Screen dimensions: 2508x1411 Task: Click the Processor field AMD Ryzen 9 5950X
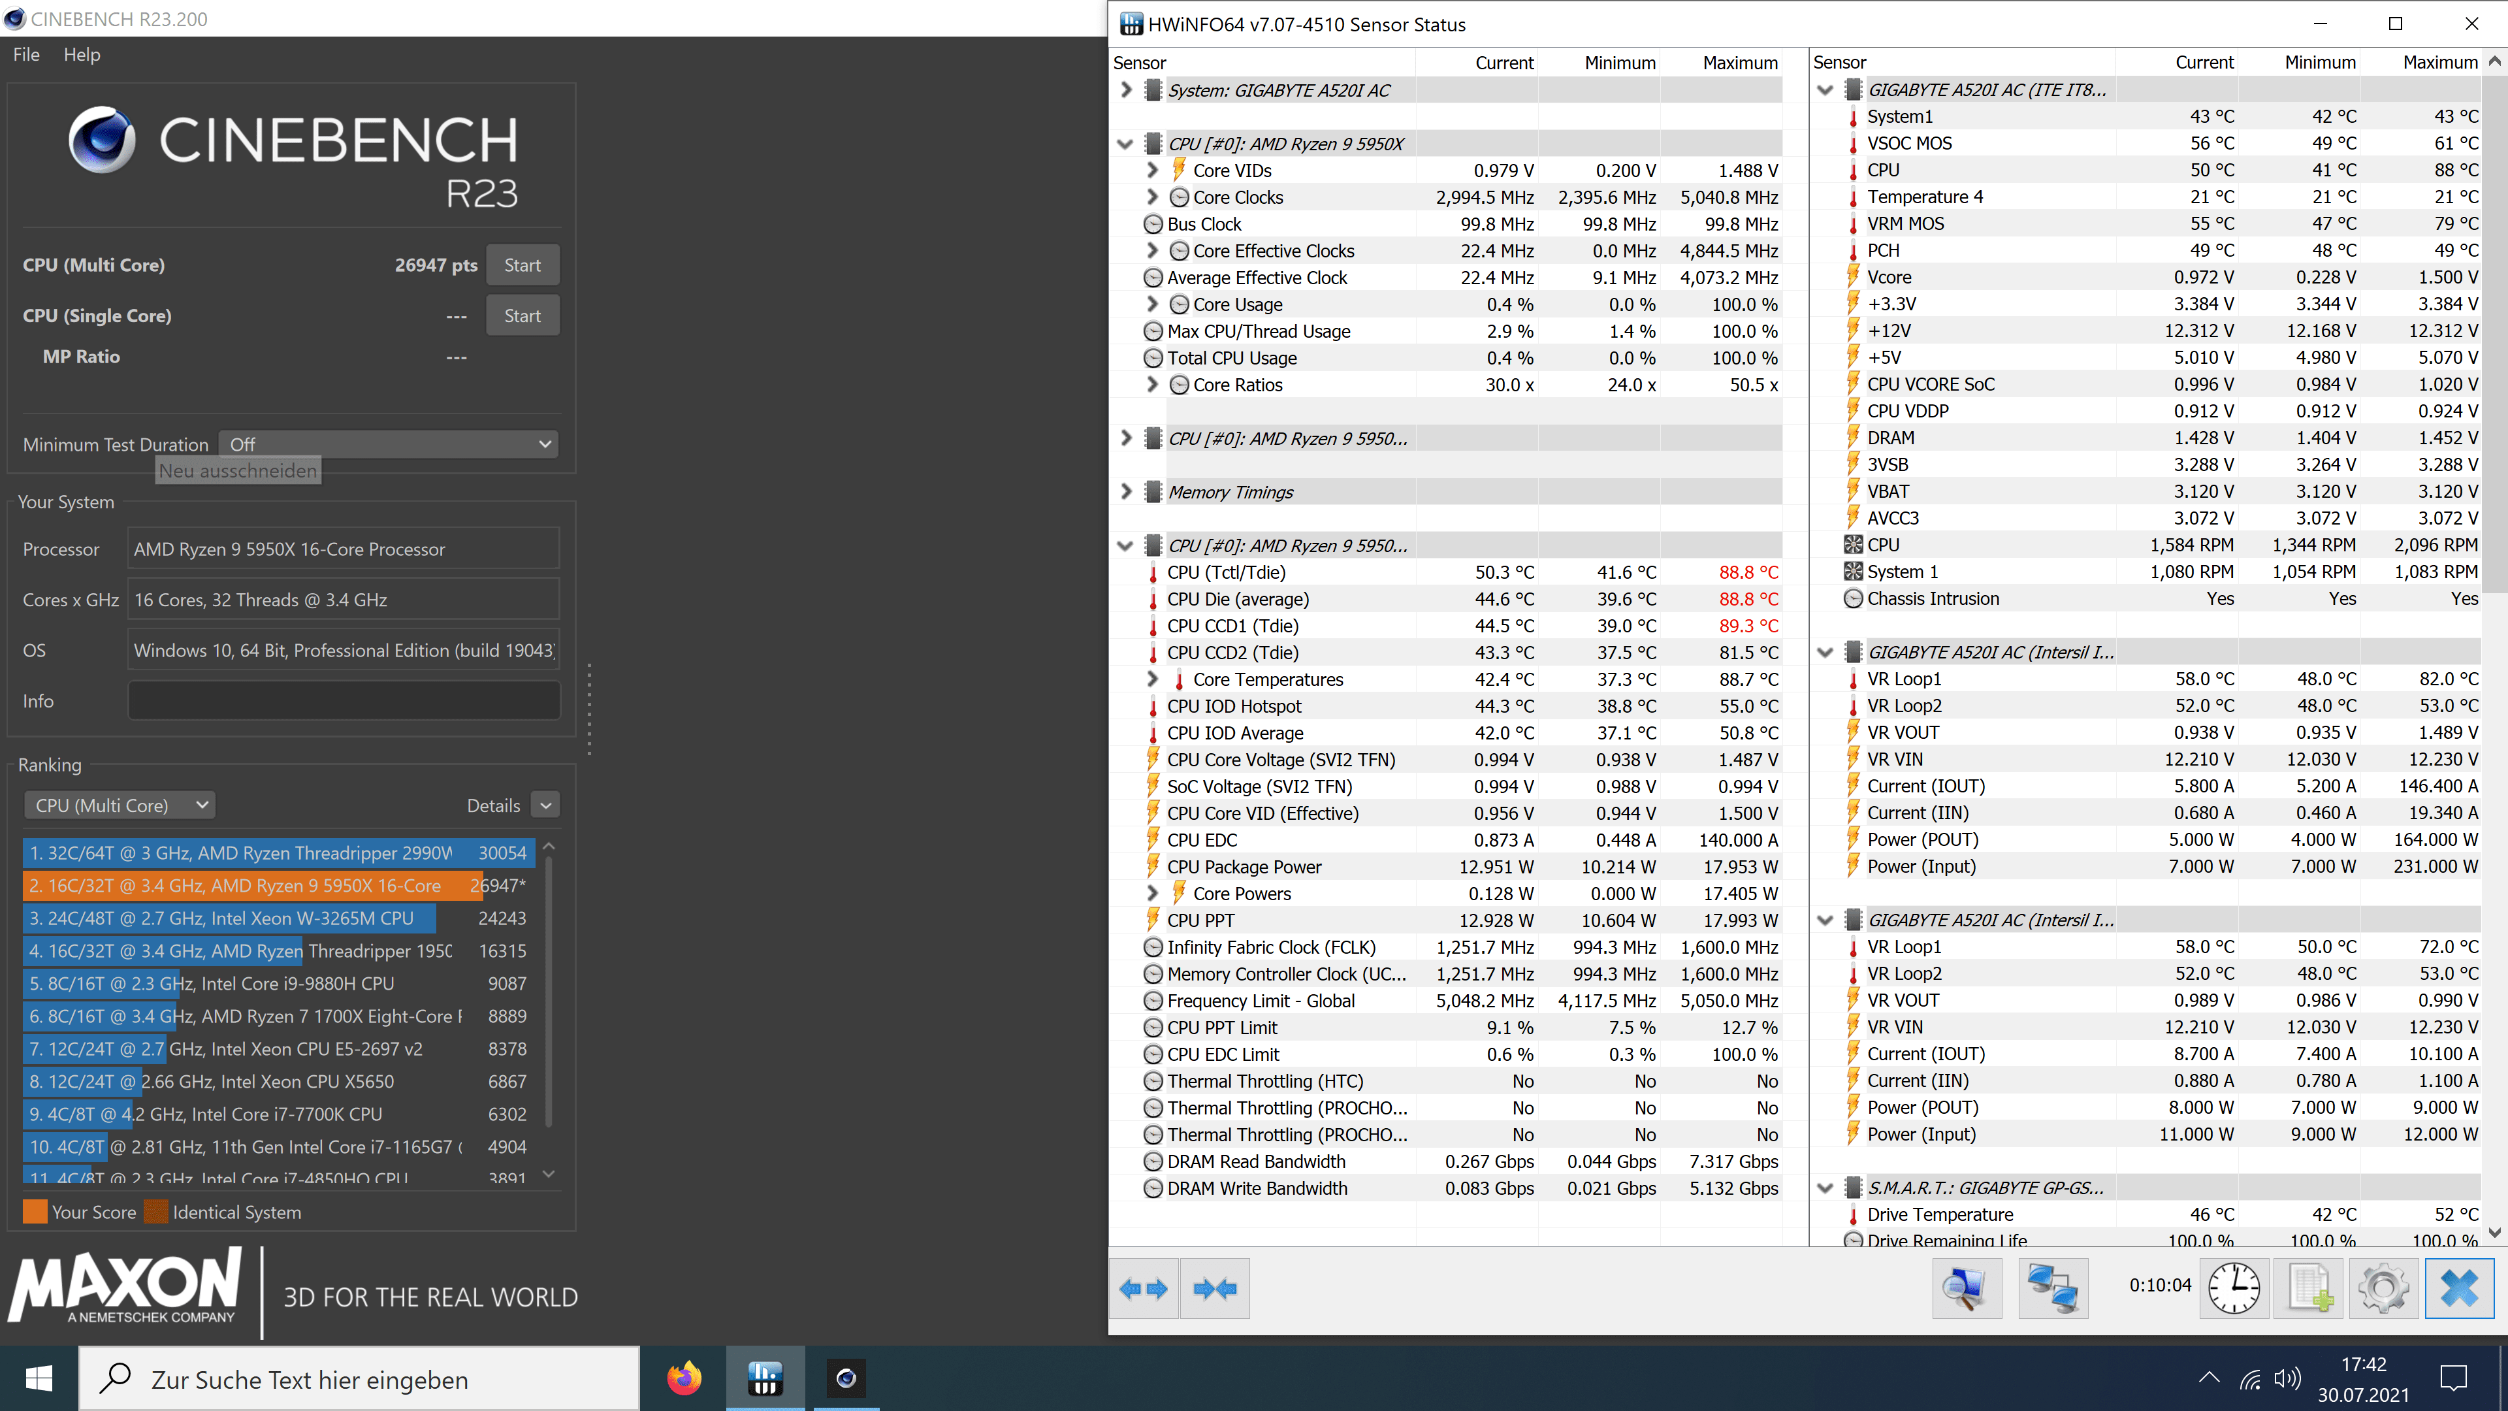tap(344, 549)
